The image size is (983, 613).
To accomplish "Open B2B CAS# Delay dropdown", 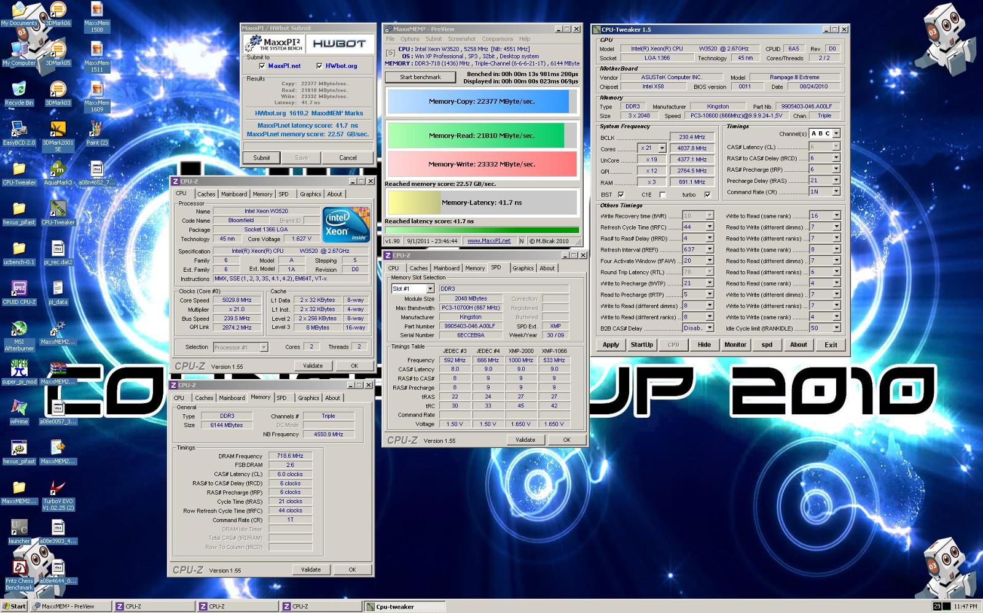I will pyautogui.click(x=710, y=328).
